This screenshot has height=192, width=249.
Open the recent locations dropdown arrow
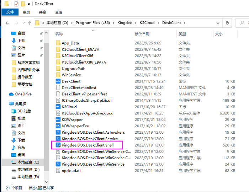pyautogui.click(x=21, y=23)
